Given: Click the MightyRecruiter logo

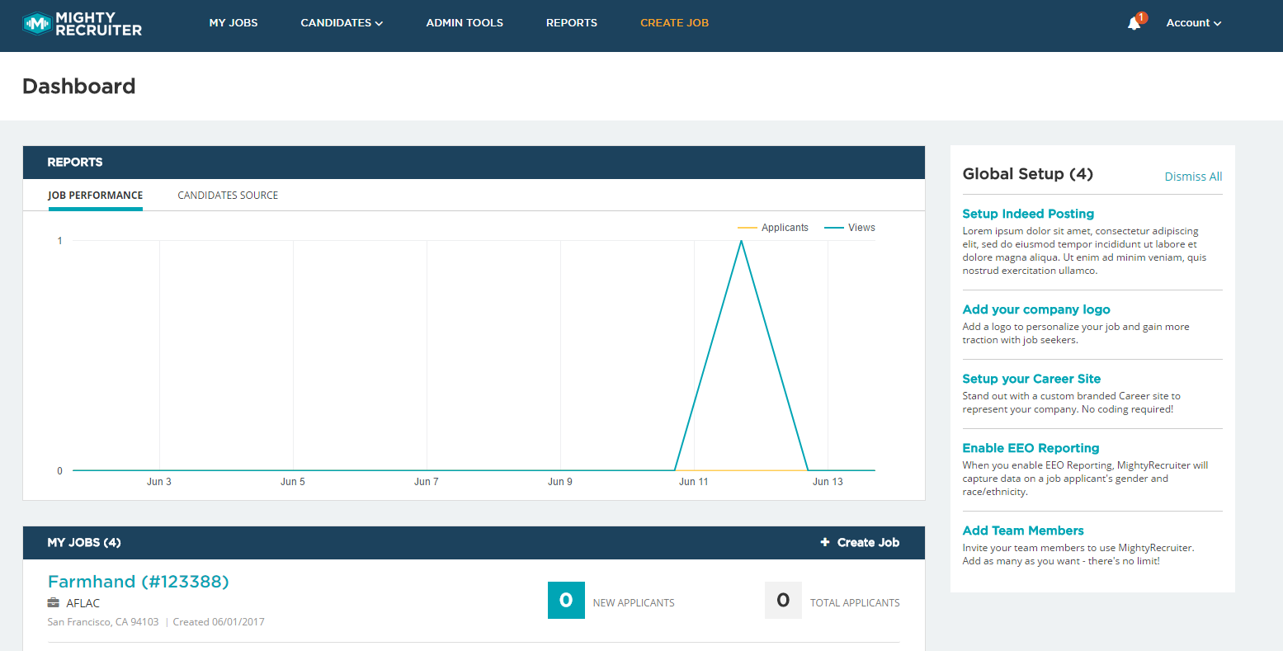Looking at the screenshot, I should (x=83, y=24).
